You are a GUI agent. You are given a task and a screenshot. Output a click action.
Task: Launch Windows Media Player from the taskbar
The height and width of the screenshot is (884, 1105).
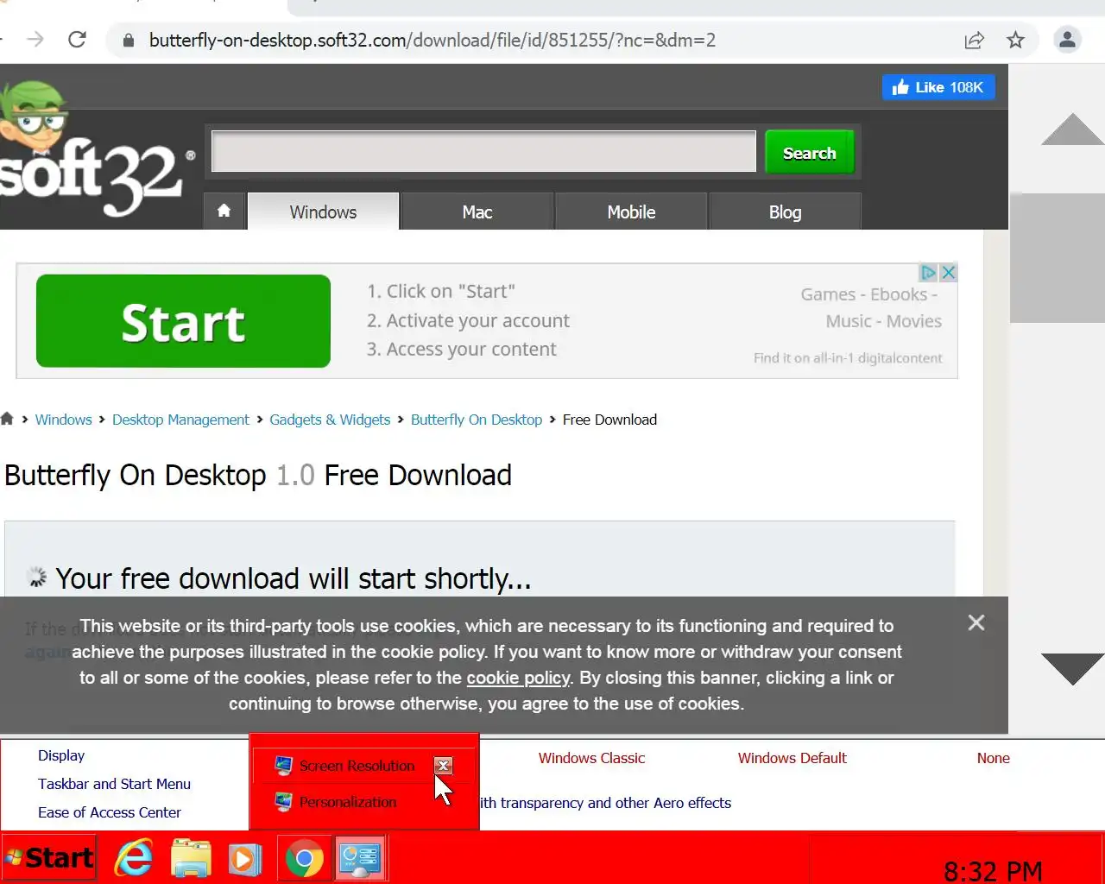pyautogui.click(x=244, y=858)
